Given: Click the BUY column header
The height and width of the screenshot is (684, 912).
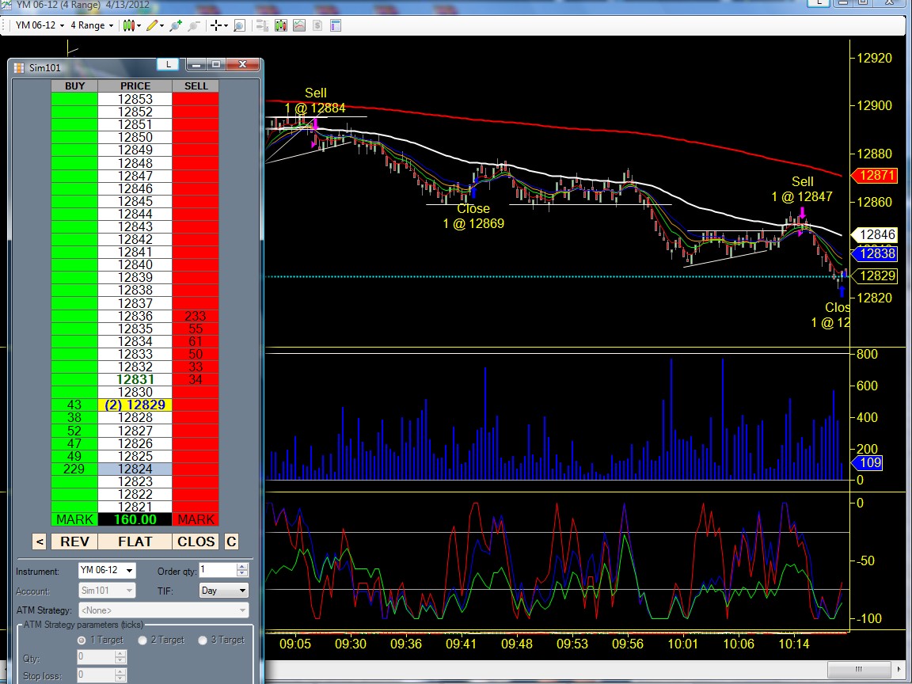Looking at the screenshot, I should (x=74, y=86).
